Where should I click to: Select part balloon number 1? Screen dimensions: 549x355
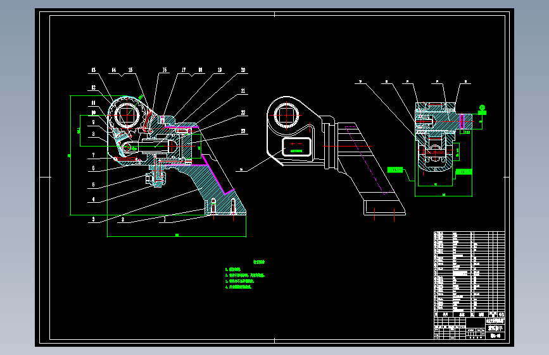(x=165, y=219)
